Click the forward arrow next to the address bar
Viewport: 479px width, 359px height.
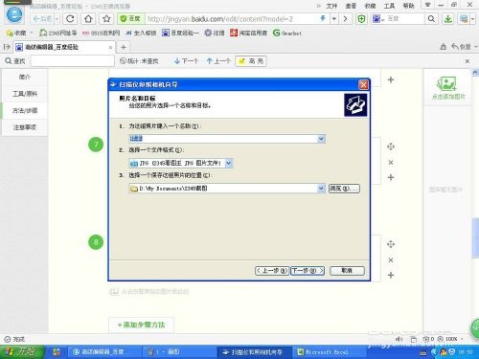tap(345, 19)
